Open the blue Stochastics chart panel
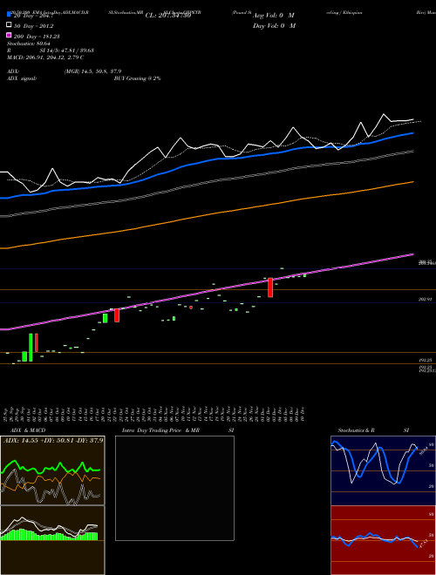This screenshot has width=436, height=575. tap(383, 470)
